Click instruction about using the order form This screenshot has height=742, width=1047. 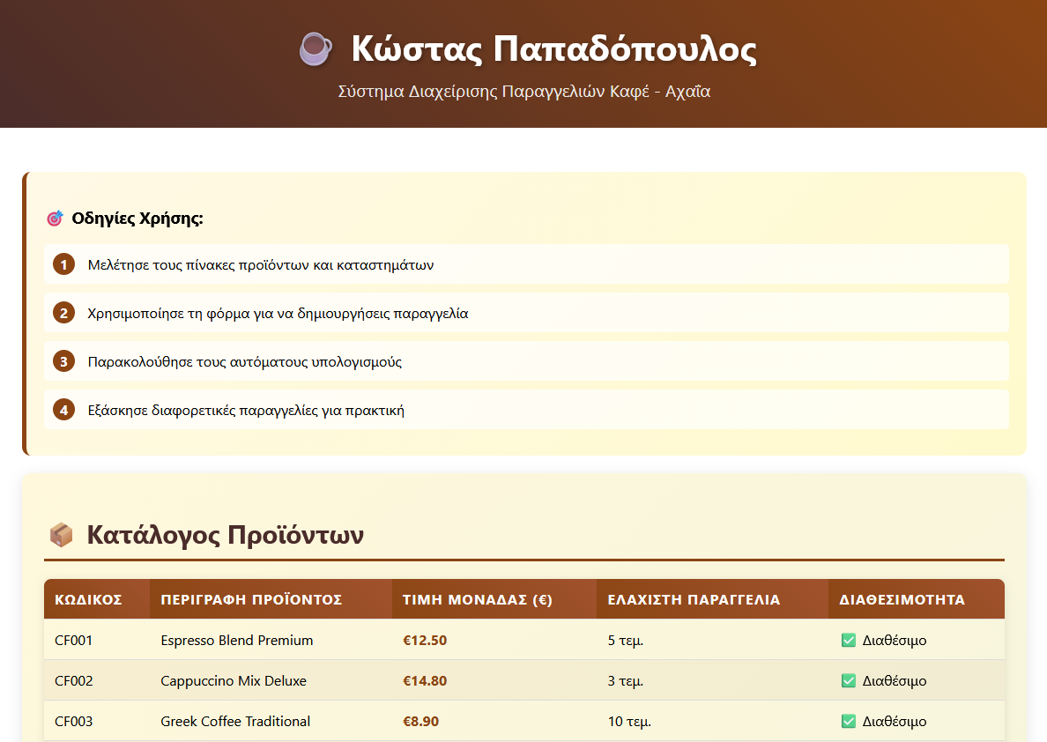pyautogui.click(x=278, y=313)
